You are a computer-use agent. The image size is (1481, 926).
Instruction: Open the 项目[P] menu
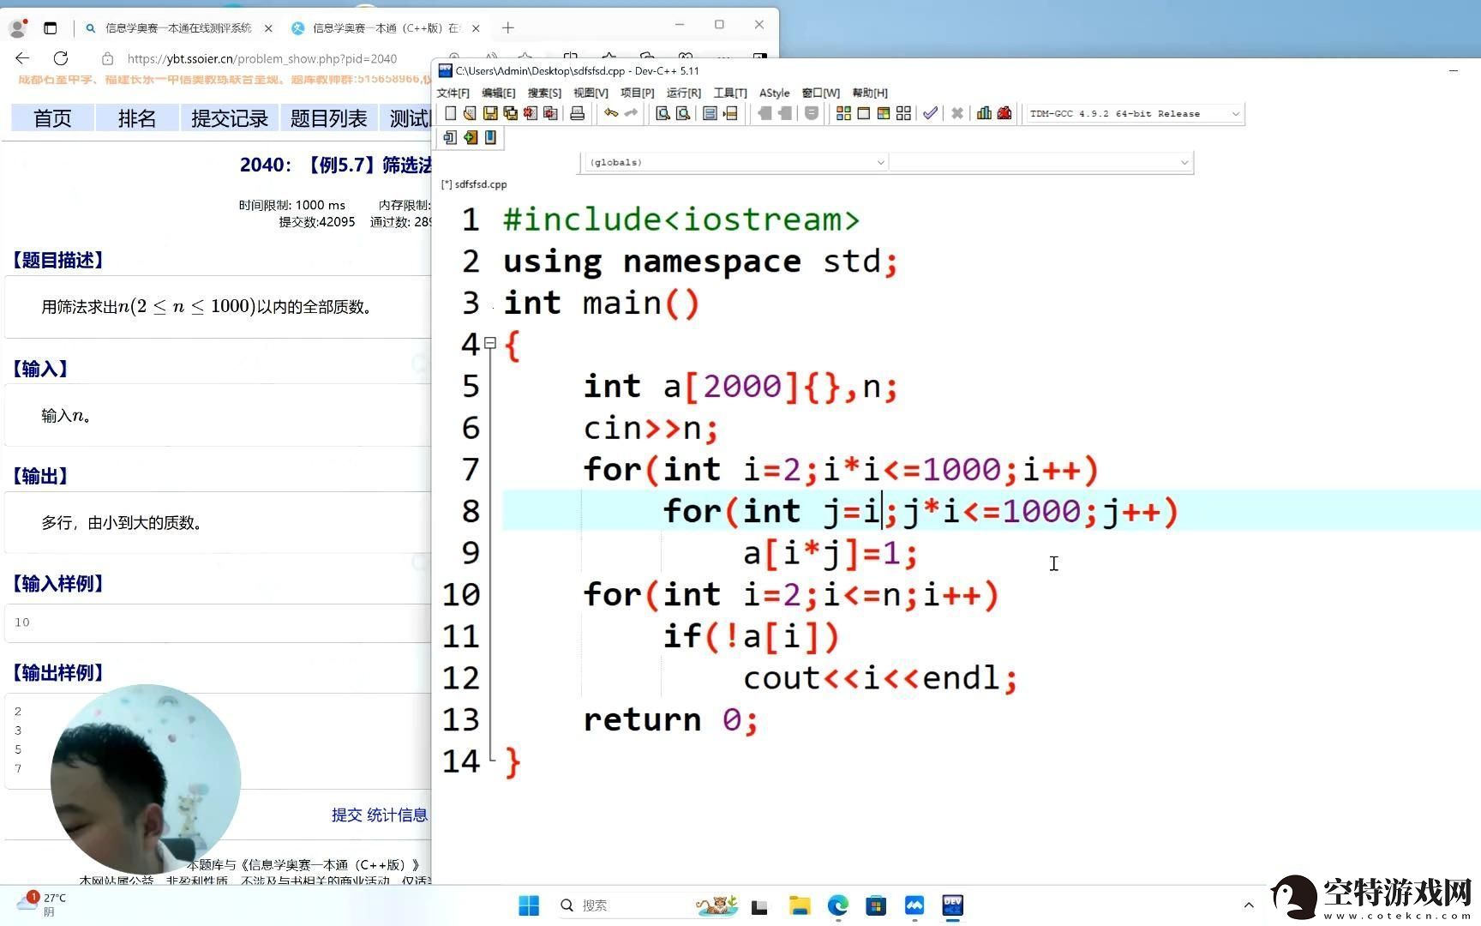pyautogui.click(x=637, y=93)
